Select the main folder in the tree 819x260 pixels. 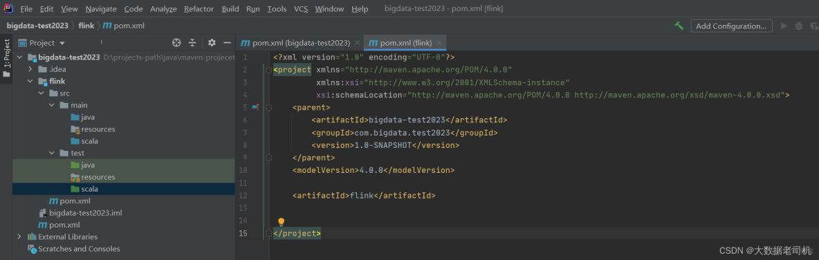[79, 105]
